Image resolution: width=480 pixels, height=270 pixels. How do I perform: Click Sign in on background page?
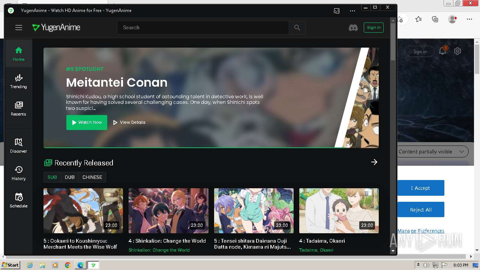[x=420, y=52]
